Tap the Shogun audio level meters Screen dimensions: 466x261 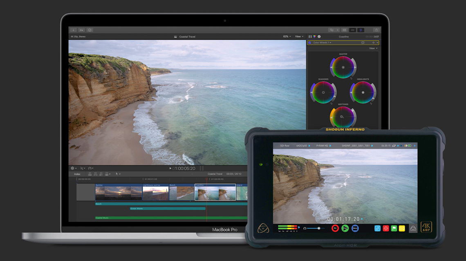288,228
